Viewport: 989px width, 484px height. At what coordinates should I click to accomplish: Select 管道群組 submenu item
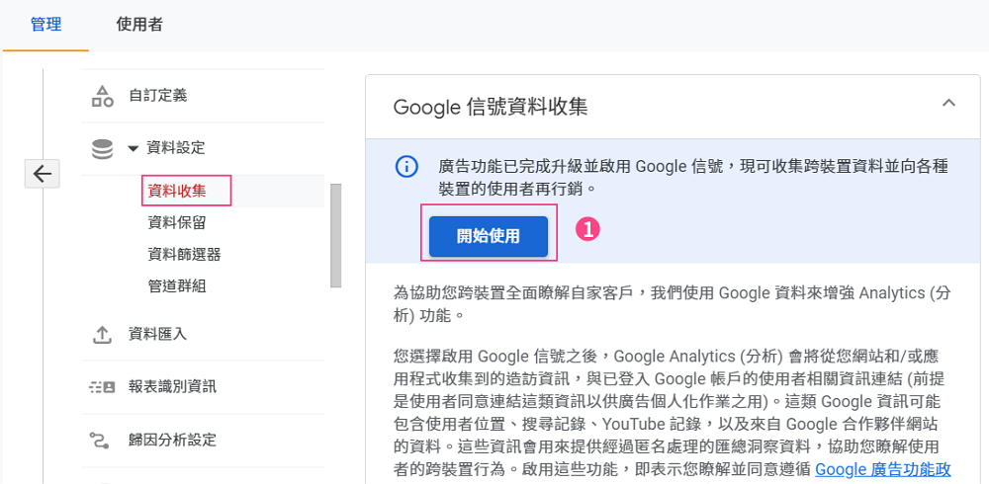[x=177, y=285]
